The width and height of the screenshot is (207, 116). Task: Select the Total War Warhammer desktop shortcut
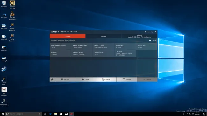(x=12, y=16)
